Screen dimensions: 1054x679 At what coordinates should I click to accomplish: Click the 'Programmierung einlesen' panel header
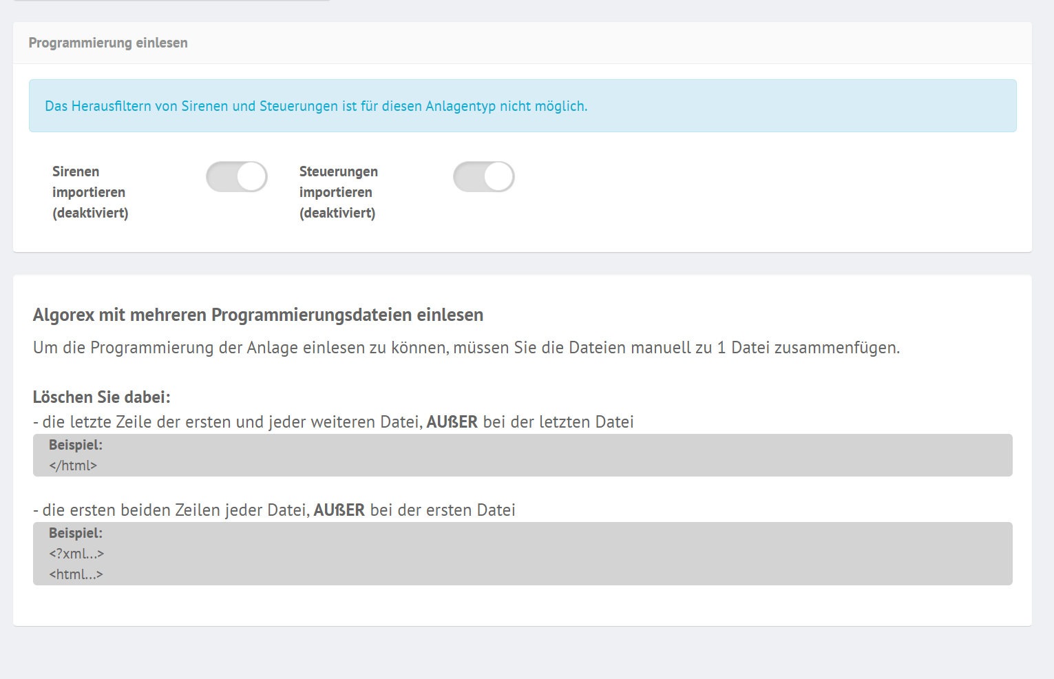(x=523, y=43)
